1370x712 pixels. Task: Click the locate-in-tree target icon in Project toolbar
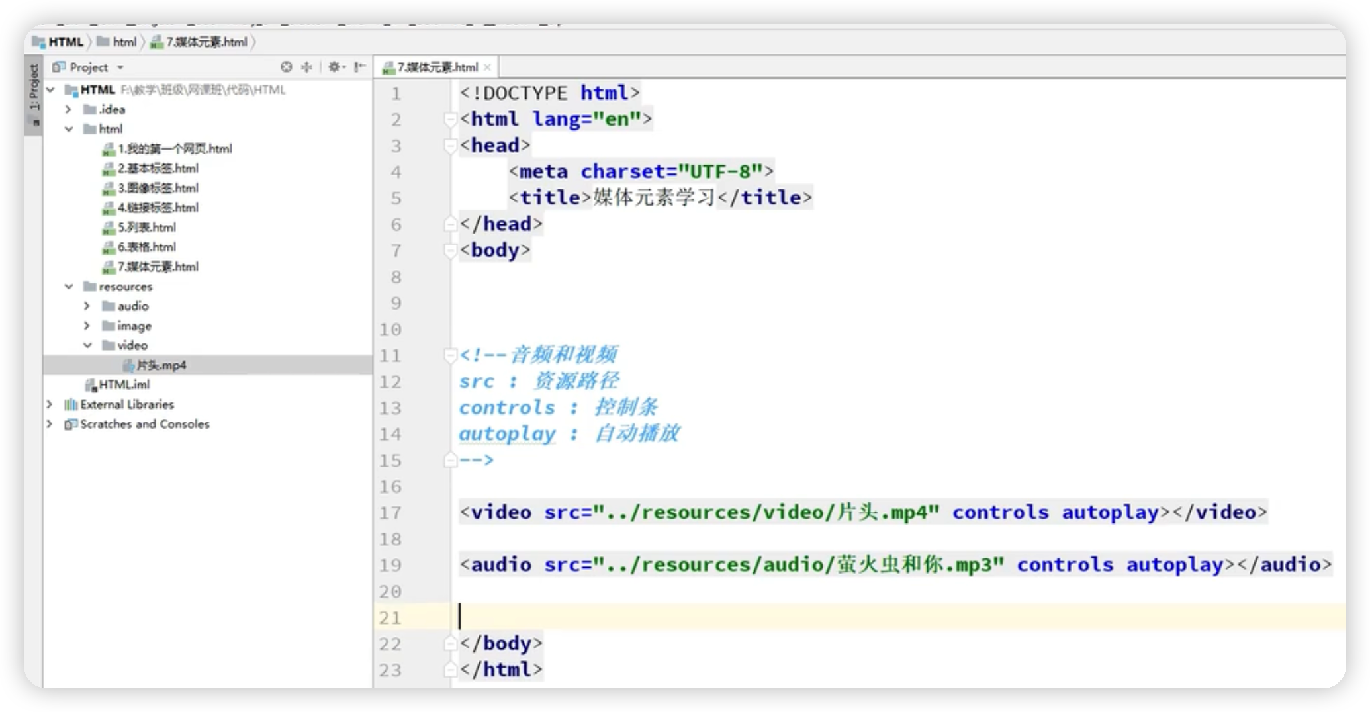pyautogui.click(x=286, y=67)
